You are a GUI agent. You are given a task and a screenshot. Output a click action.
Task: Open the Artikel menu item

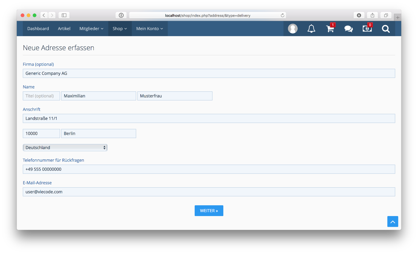[x=64, y=29]
